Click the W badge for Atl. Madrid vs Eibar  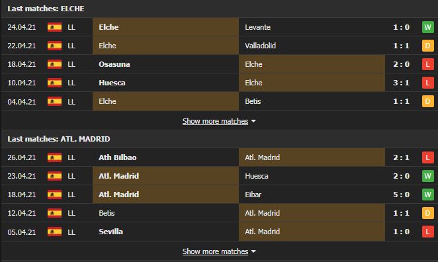coord(427,195)
